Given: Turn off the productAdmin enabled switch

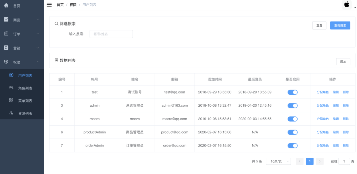Looking at the screenshot, I should point(293,132).
